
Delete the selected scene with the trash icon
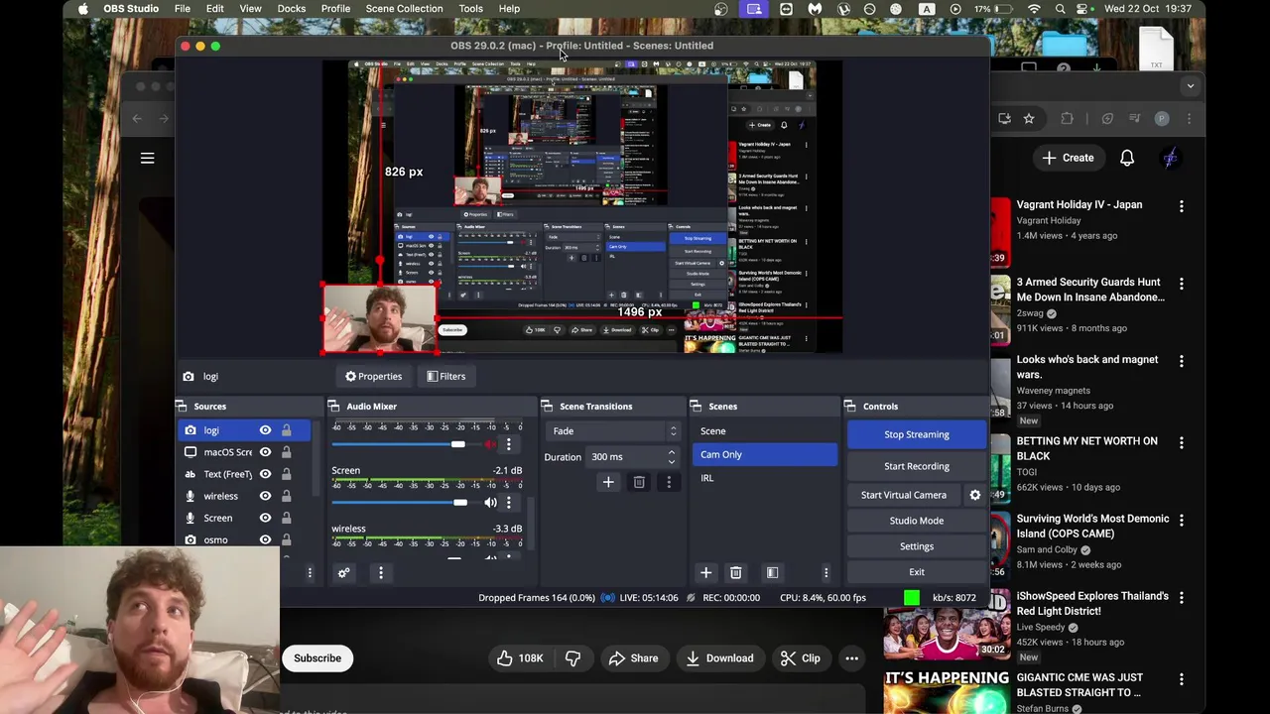coord(735,572)
